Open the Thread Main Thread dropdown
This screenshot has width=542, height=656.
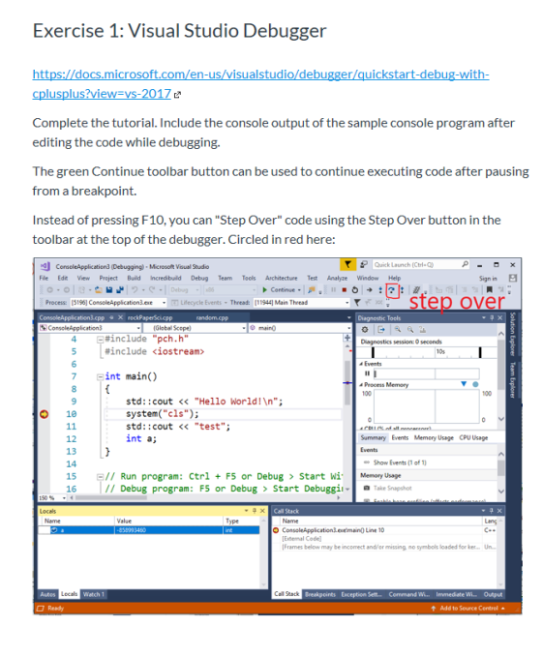pos(301,303)
